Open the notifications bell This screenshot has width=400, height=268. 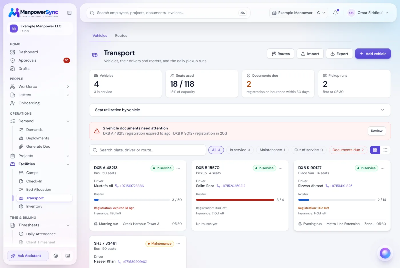click(x=335, y=13)
